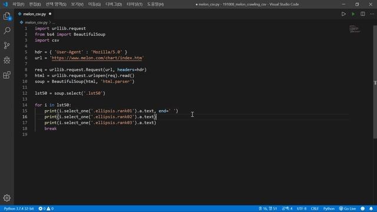Click 'import csv' on line 3
377x212 pixels.
47,40
